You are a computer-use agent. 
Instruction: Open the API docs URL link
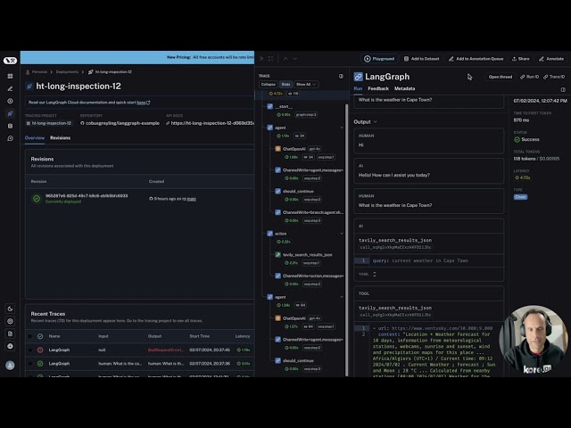point(210,123)
